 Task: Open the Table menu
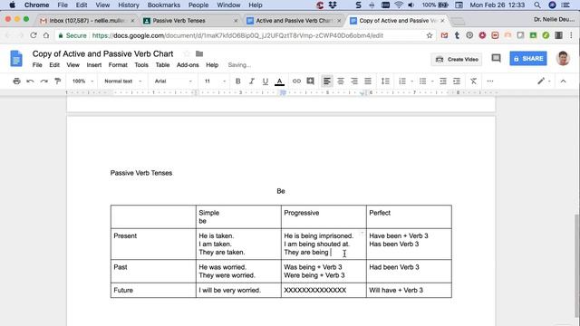pyautogui.click(x=162, y=64)
